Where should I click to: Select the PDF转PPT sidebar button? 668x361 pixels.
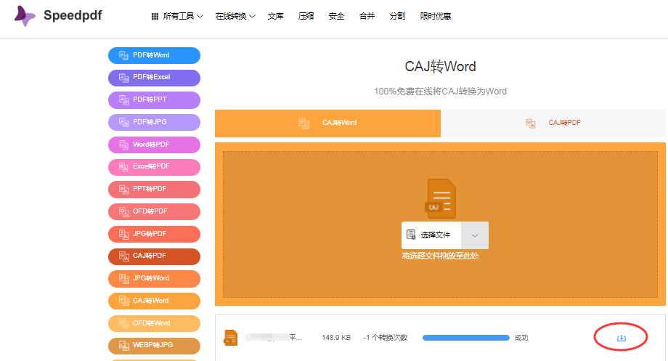pos(154,100)
